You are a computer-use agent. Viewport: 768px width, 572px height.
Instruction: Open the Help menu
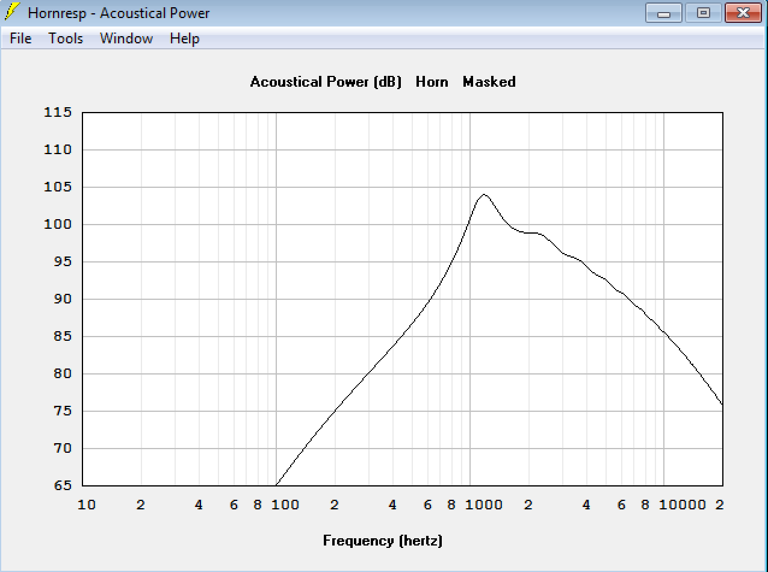pyautogui.click(x=184, y=39)
